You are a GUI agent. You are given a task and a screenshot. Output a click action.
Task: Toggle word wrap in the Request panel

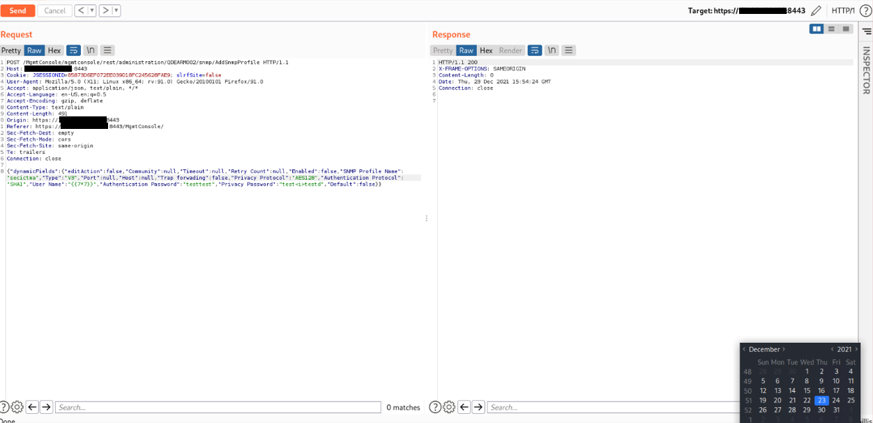coord(73,50)
